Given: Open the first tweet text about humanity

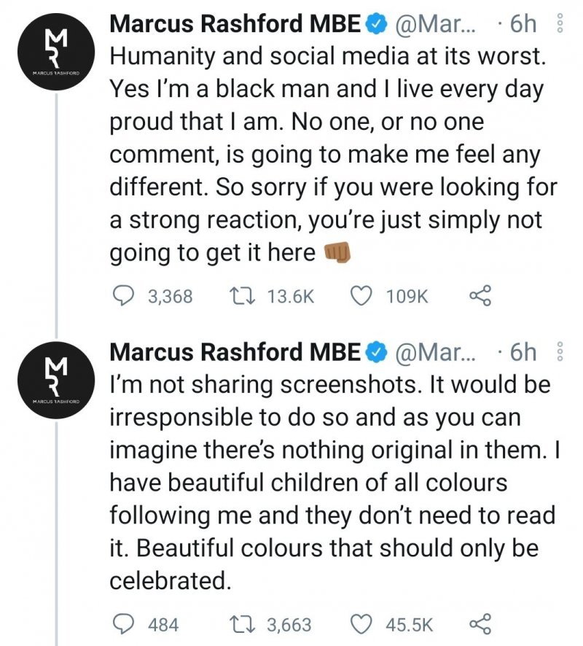Looking at the screenshot, I should [x=328, y=153].
